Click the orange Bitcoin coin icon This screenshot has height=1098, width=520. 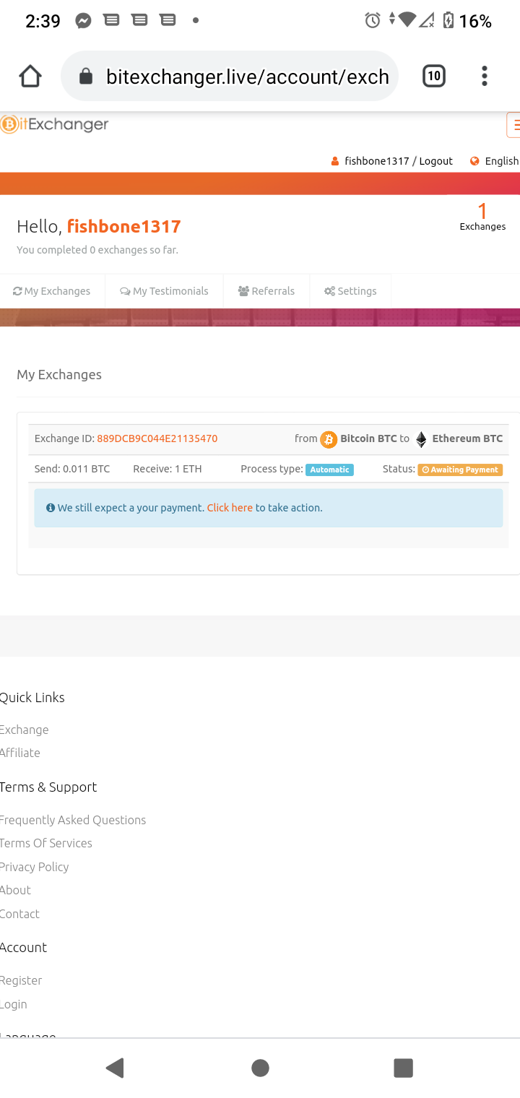[329, 439]
